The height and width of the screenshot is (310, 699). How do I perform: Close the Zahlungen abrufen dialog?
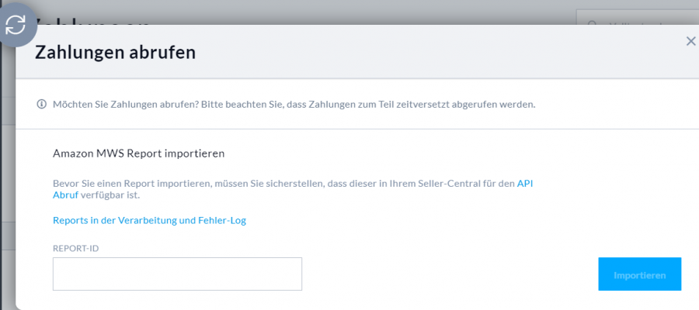click(690, 41)
